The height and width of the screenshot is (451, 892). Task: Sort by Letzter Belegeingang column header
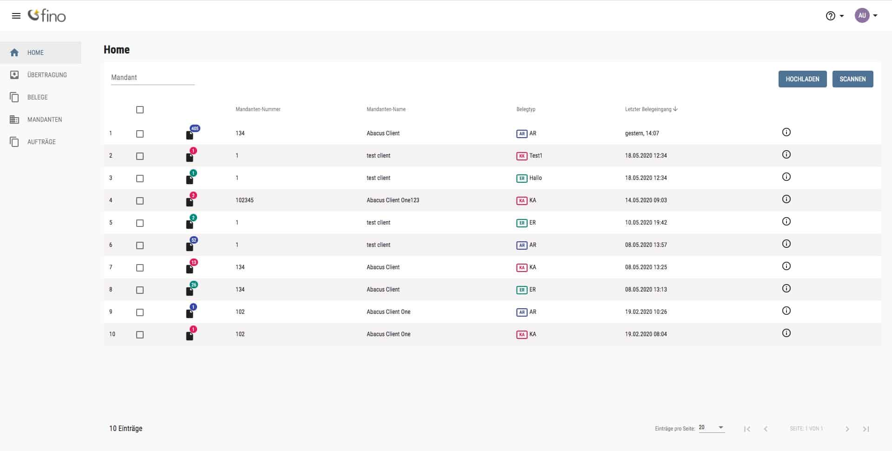click(651, 109)
